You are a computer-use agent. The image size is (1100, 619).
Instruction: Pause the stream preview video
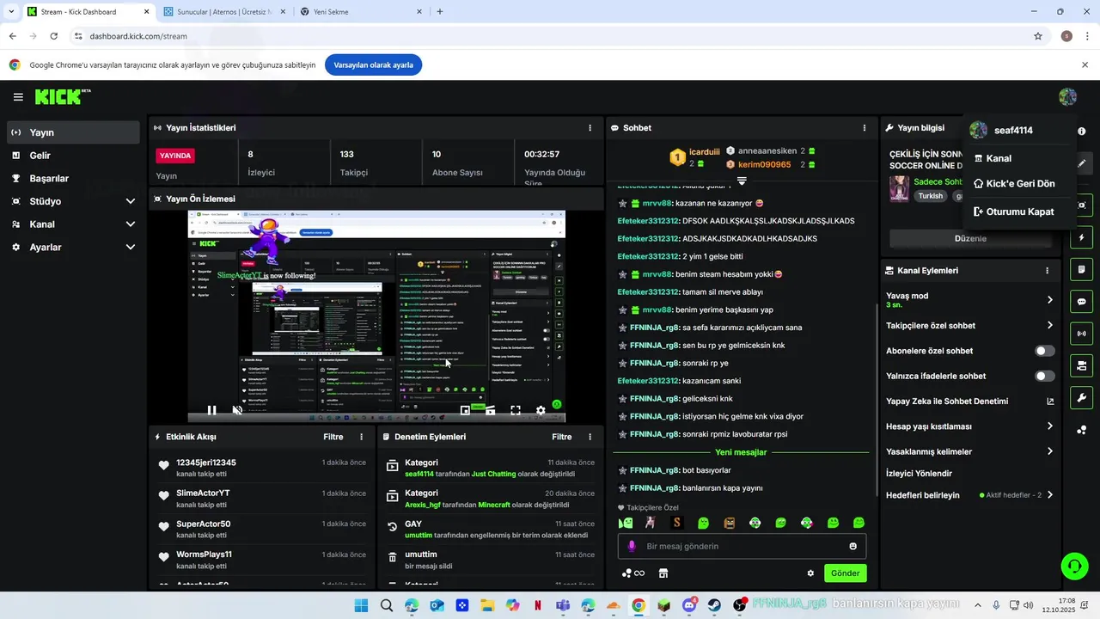pyautogui.click(x=211, y=411)
